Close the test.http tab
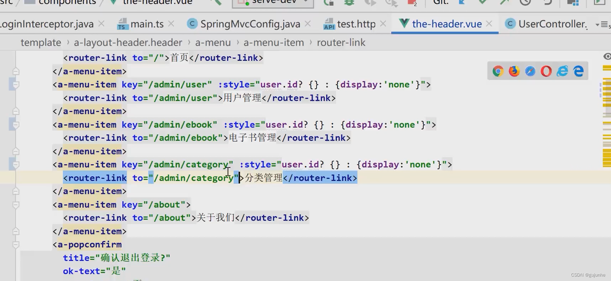The width and height of the screenshot is (611, 281). point(383,24)
